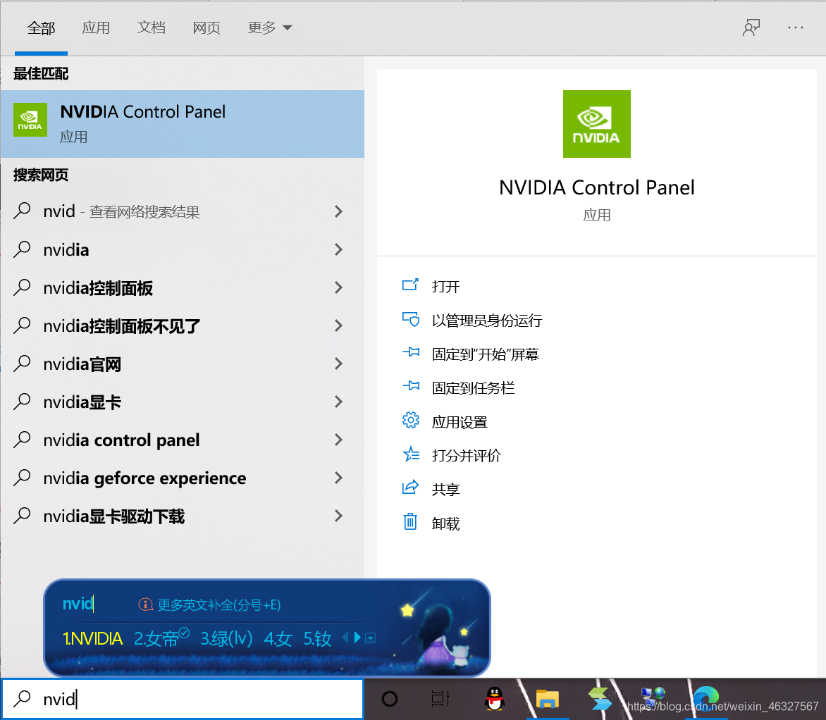This screenshot has width=826, height=720.
Task: Click the gear icon for 应用设置
Action: tap(410, 421)
